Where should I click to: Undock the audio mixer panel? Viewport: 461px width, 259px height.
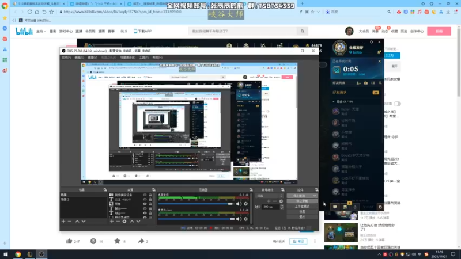[x=251, y=190]
